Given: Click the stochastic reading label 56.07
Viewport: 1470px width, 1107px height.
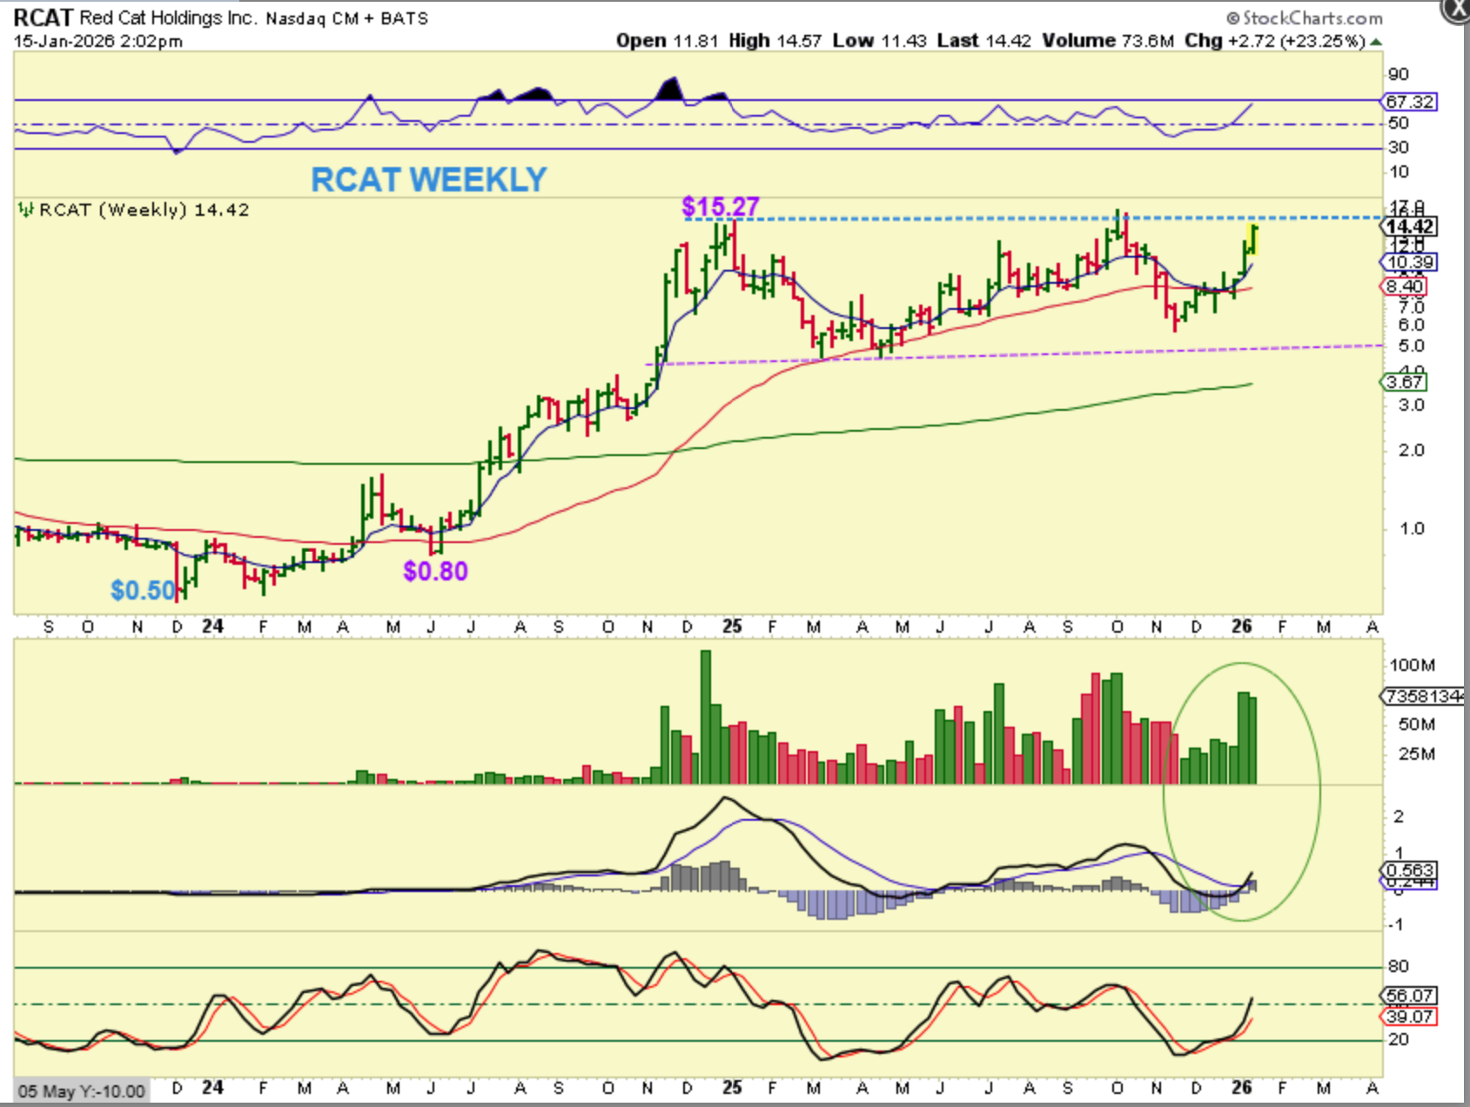Looking at the screenshot, I should point(1409,996).
